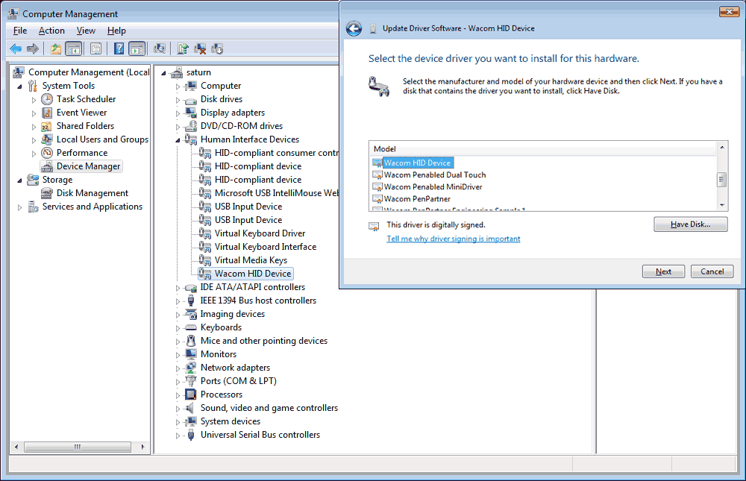Toggle the Show/Hide Console Tree toolbar button

click(74, 48)
